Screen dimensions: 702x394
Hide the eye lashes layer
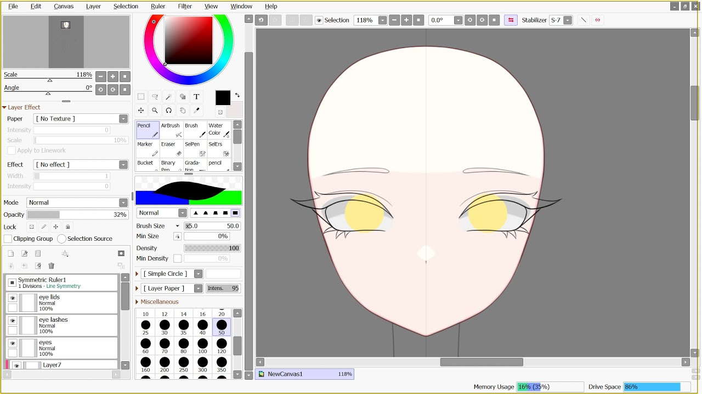pyautogui.click(x=13, y=321)
